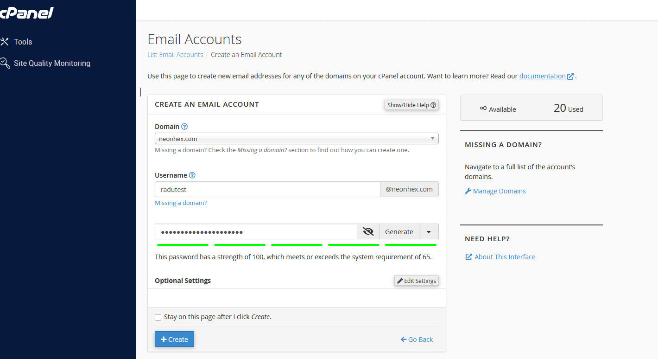
Task: Click the masked password input field
Action: 256,232
